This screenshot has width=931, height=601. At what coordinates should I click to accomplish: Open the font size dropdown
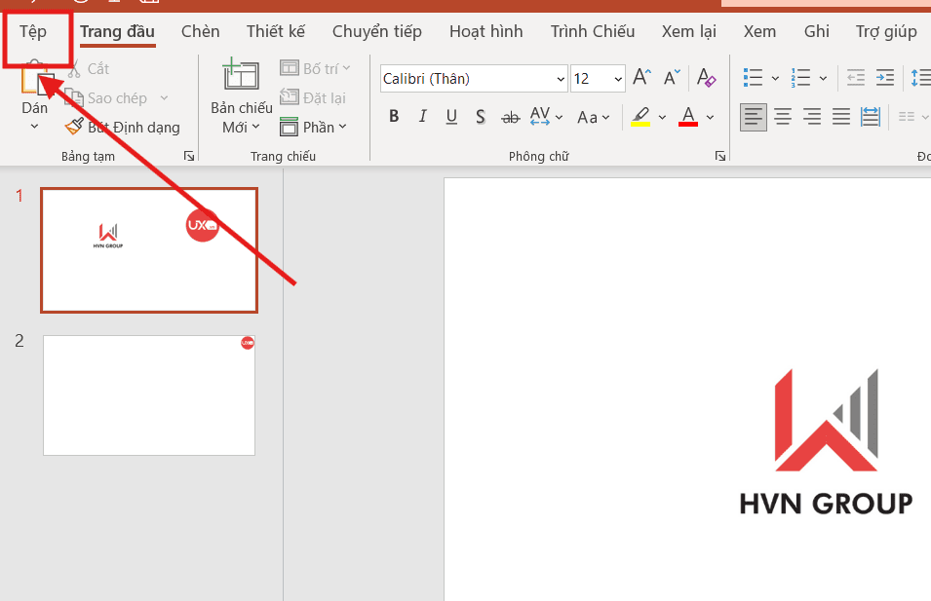tap(618, 78)
